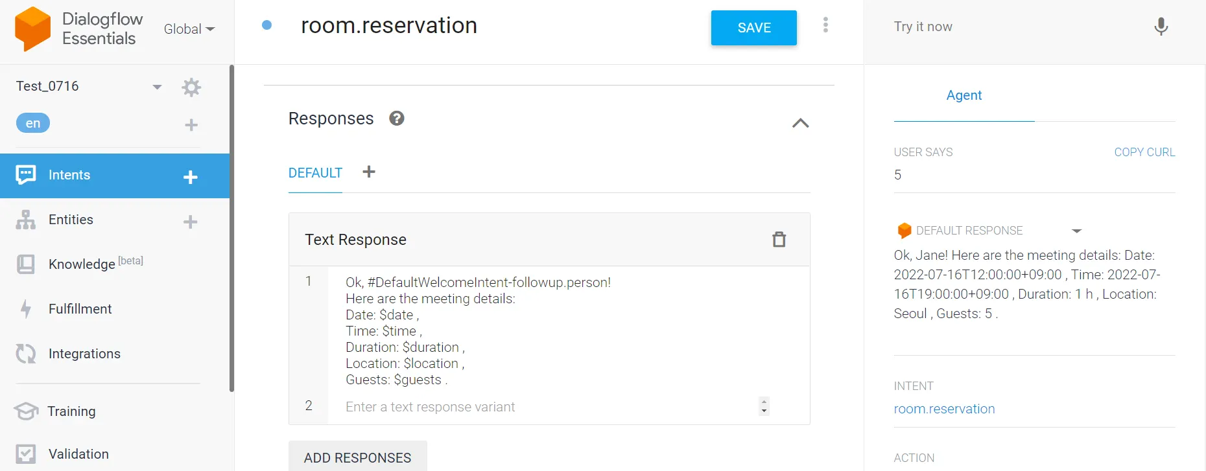The width and height of the screenshot is (1206, 471).
Task: Click the agent settings gear icon
Action: tap(191, 87)
